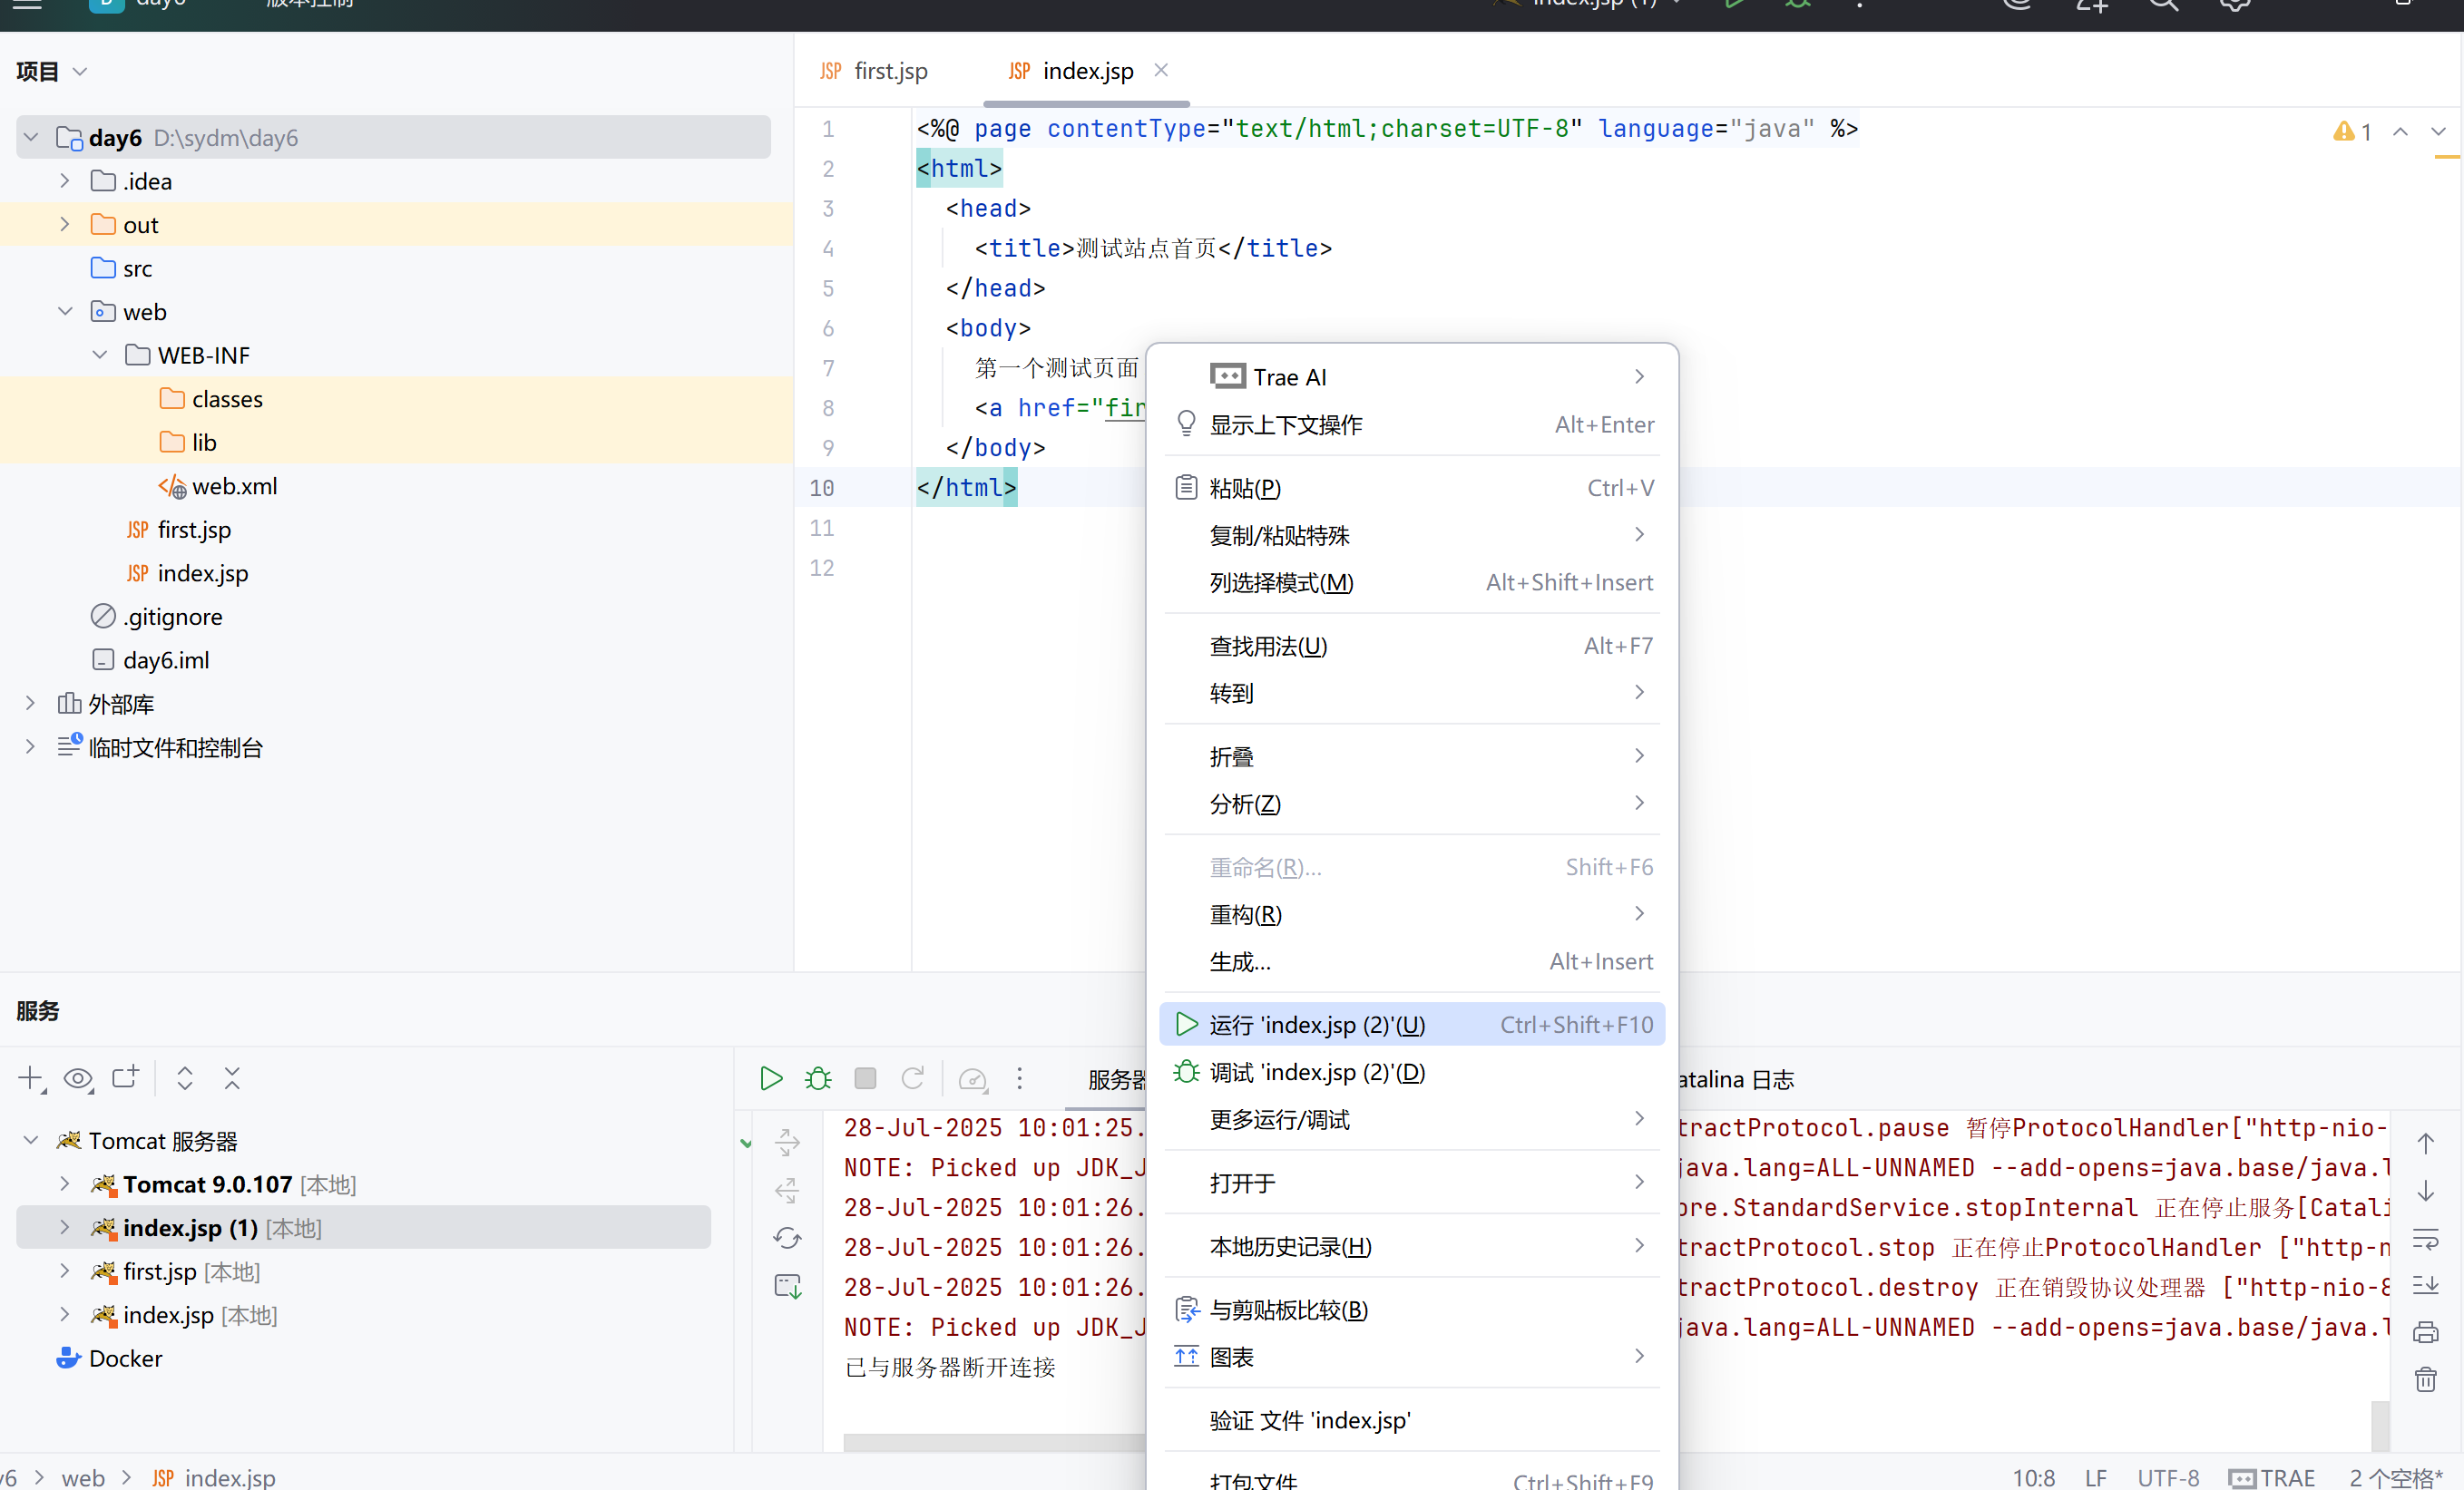The height and width of the screenshot is (1490, 2464).
Task: Click the Print icon beside console output
Action: (x=2425, y=1331)
